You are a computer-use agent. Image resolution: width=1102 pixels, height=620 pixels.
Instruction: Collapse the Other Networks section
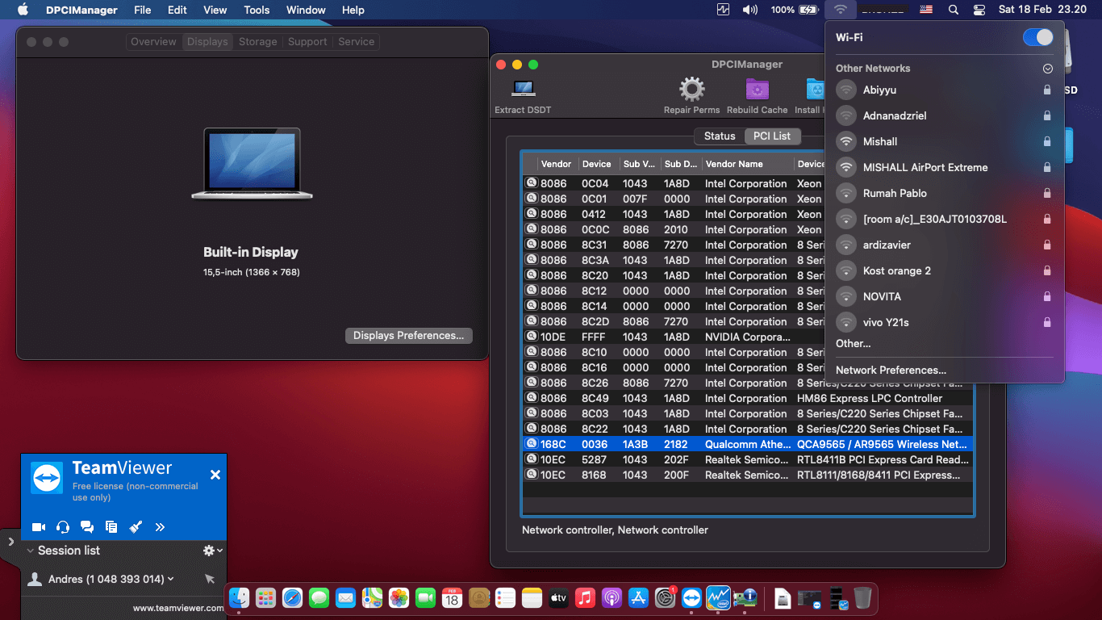pyautogui.click(x=1047, y=68)
